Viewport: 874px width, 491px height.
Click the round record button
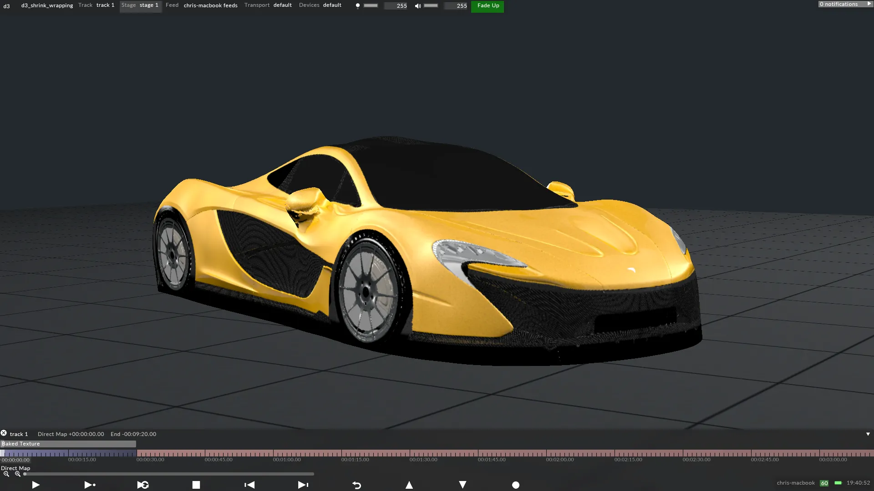516,485
